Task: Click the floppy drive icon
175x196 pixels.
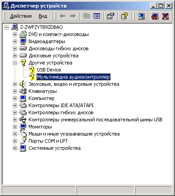Action: tap(23, 48)
